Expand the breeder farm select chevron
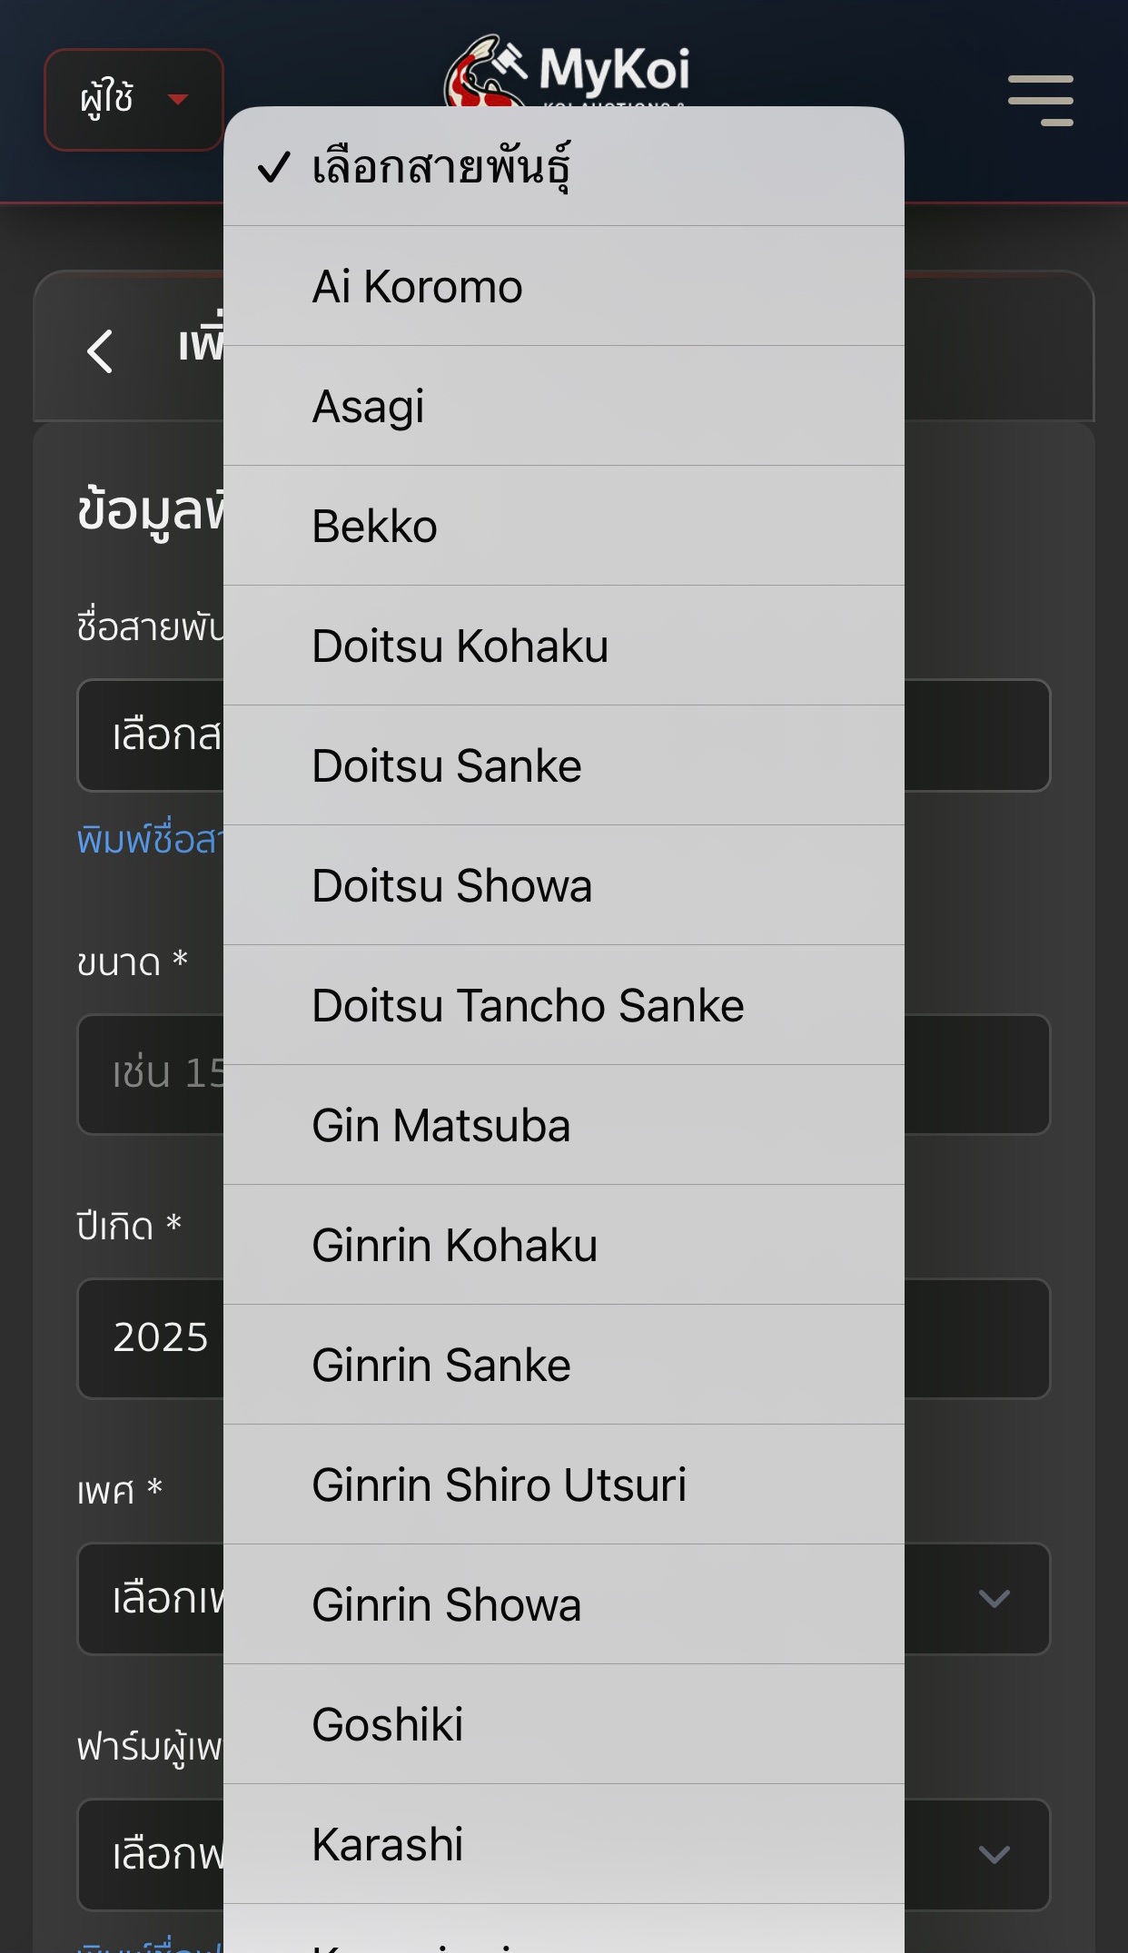Screen dimensions: 1128x1953 [994, 1854]
